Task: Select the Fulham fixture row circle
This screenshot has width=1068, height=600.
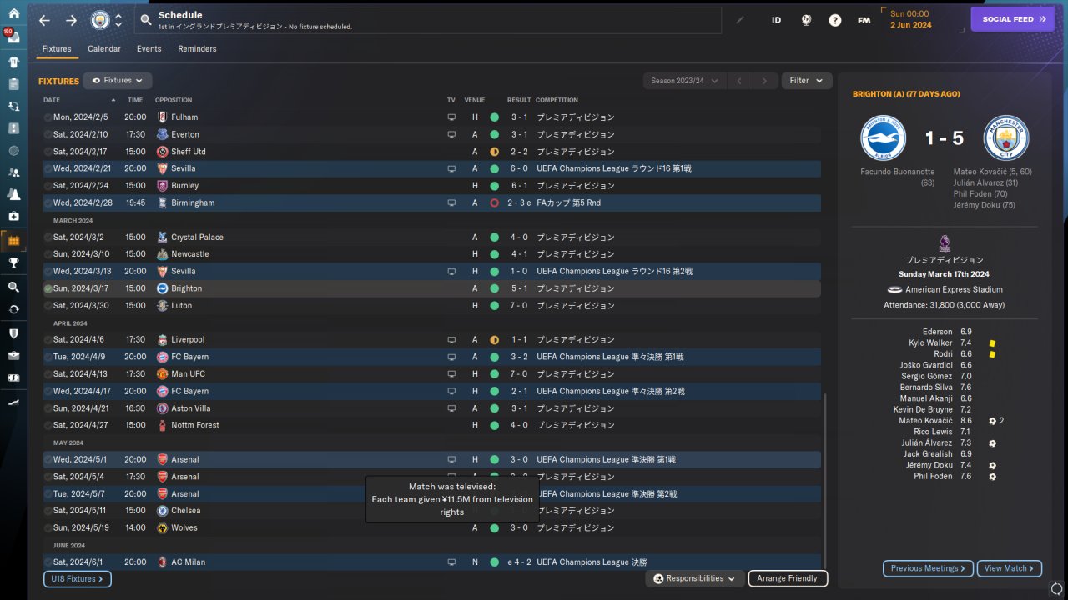Action: [48, 117]
